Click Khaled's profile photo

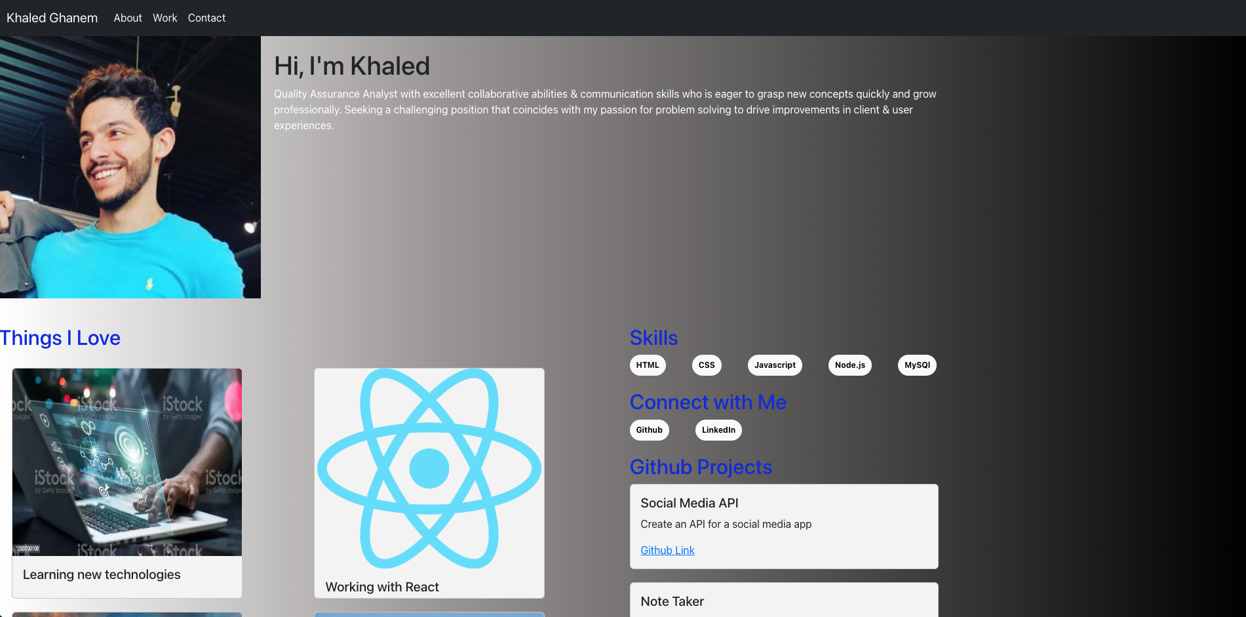(130, 167)
